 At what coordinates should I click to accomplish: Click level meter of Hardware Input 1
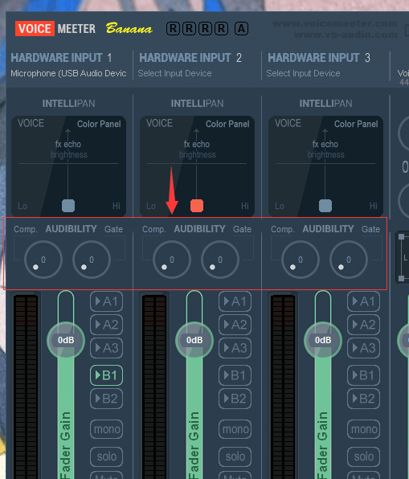[x=26, y=386]
